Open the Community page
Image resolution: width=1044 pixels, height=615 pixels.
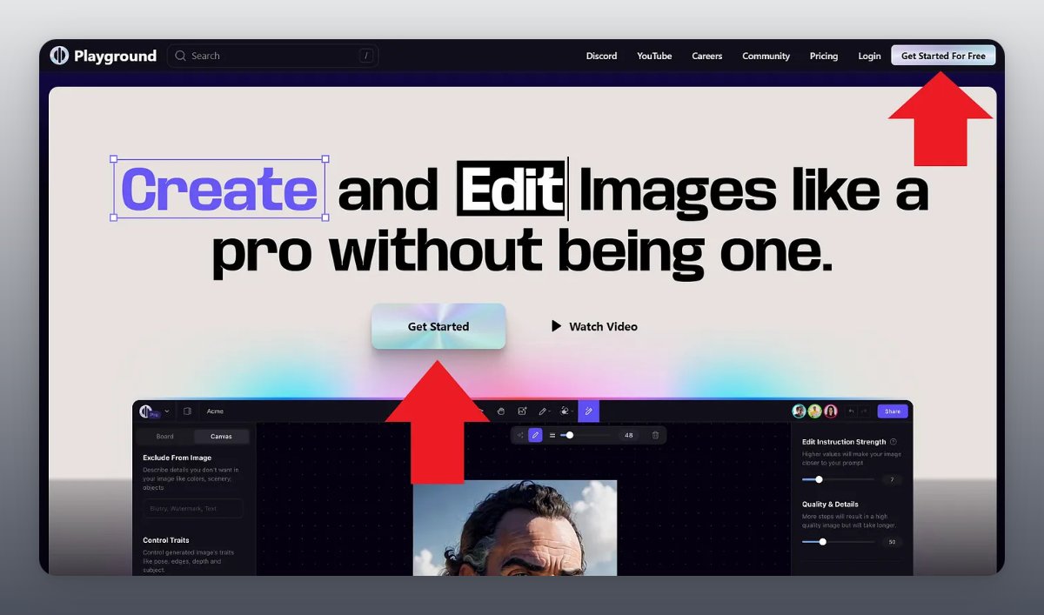click(x=766, y=56)
